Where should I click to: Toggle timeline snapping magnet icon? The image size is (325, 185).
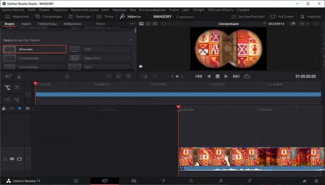(4, 108)
